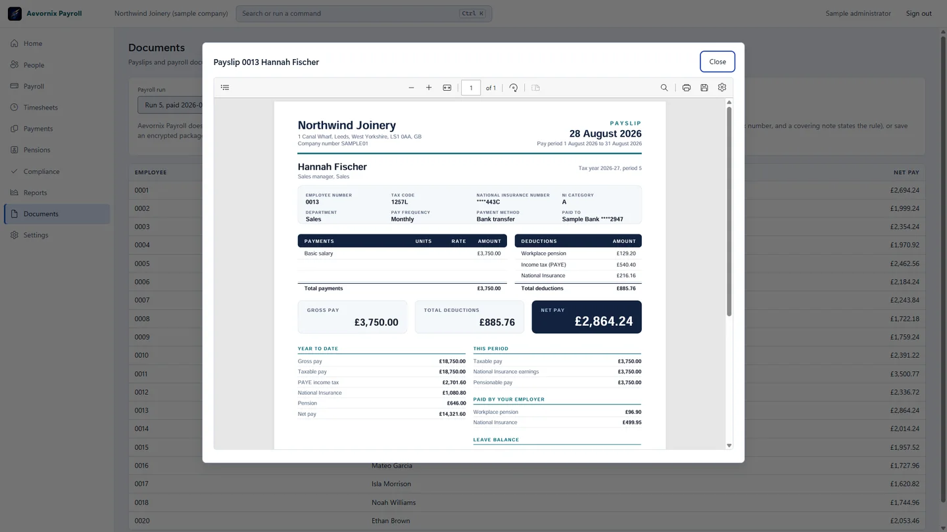Click the Mateo Garcia name cell
Viewport: 947px width, 532px height.
[392, 466]
